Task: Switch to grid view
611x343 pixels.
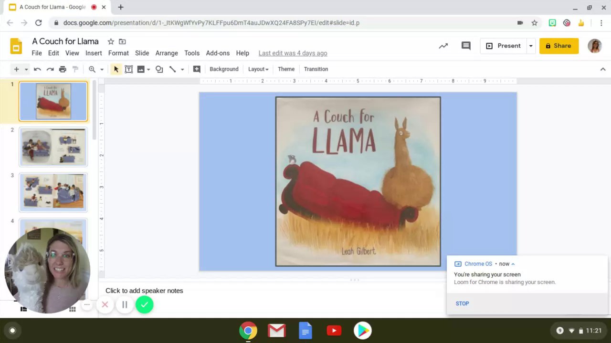Action: (73, 309)
